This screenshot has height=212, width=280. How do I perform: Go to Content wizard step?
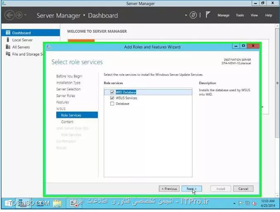[x=67, y=122]
